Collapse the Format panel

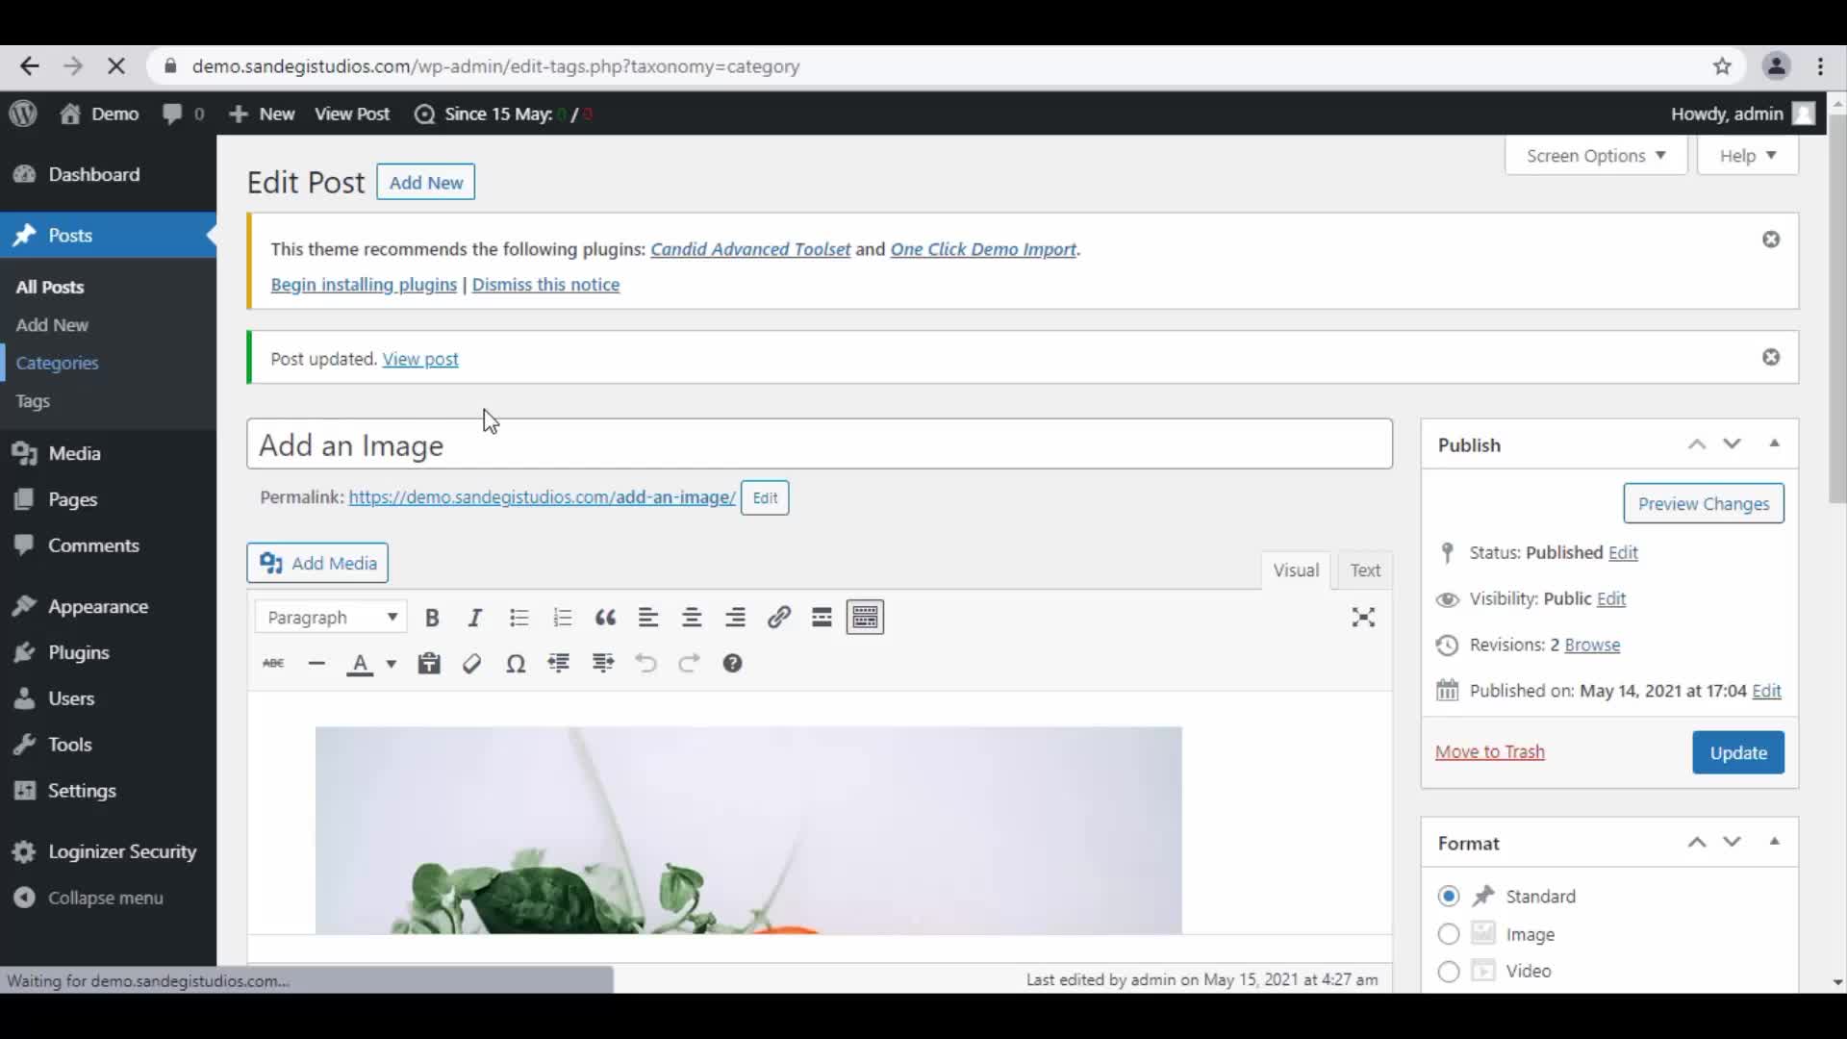pyautogui.click(x=1775, y=843)
